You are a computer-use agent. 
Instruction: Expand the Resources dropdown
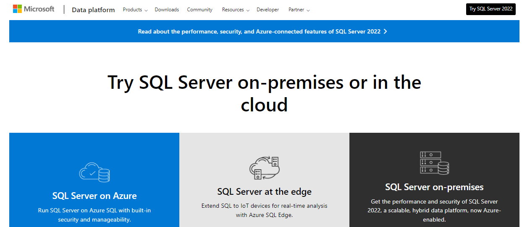[x=236, y=10]
